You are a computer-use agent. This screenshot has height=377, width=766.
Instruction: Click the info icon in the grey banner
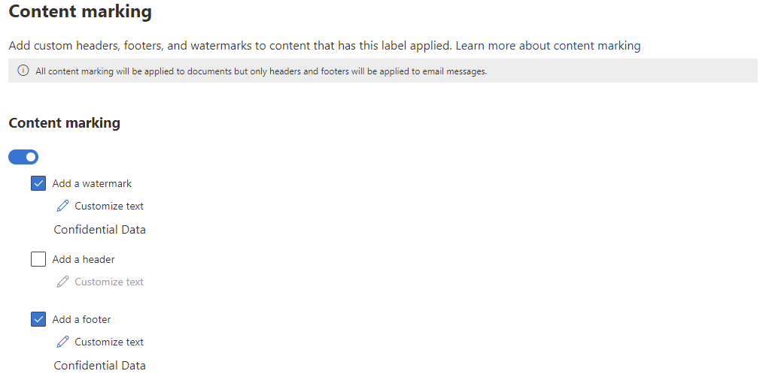coord(23,71)
